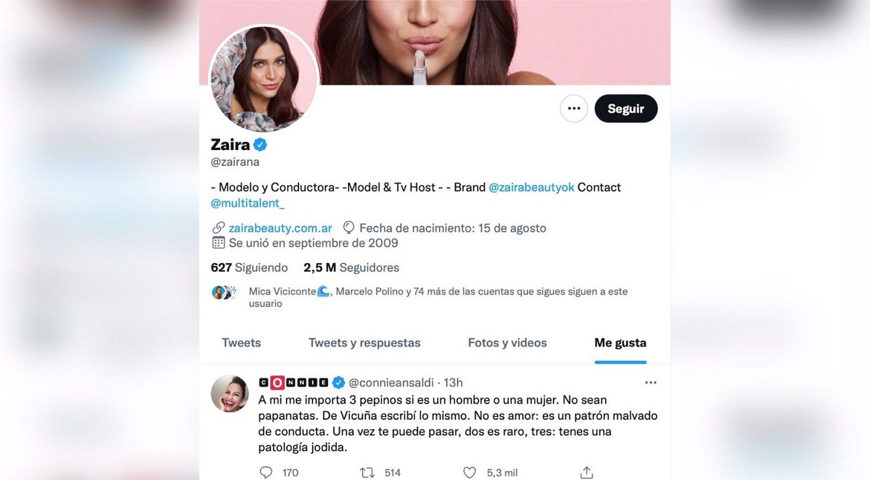Switch to the Tweets tab
The width and height of the screenshot is (870, 480).
click(242, 343)
